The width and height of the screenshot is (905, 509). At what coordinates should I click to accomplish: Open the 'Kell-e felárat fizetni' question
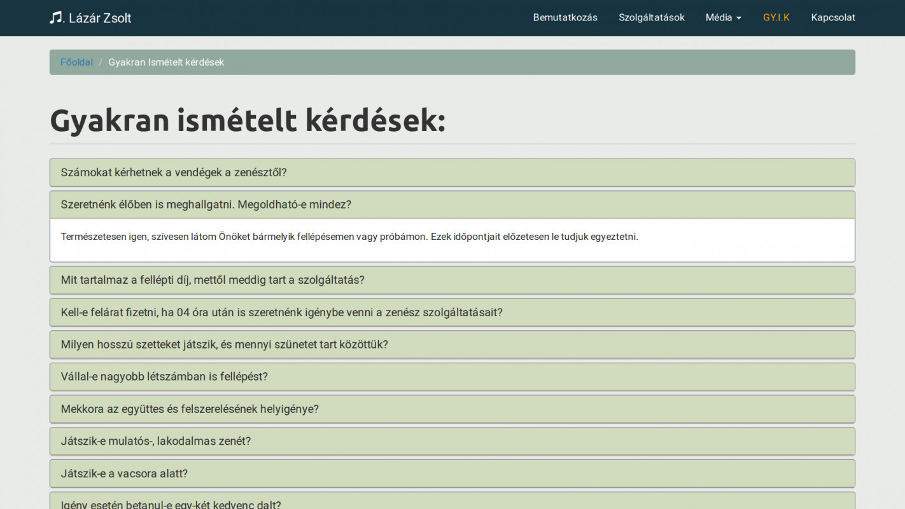(x=281, y=312)
